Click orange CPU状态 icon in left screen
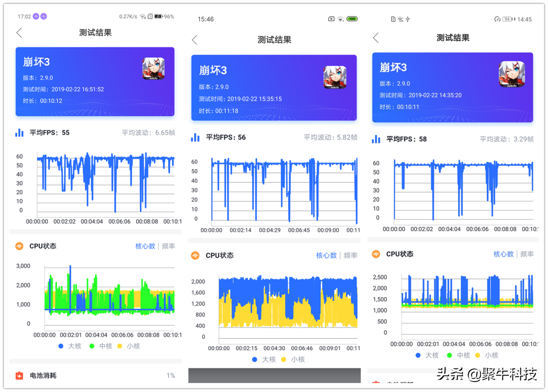Image resolution: width=548 pixels, height=392 pixels. 19,246
